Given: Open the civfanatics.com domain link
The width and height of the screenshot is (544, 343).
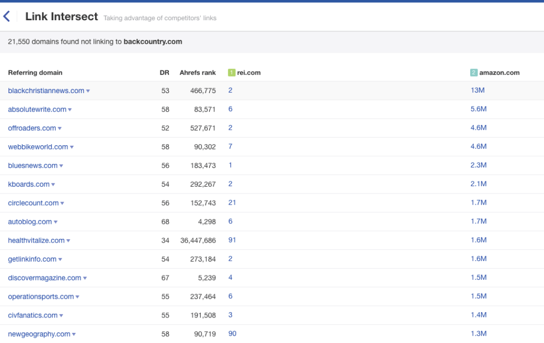Looking at the screenshot, I should click(32, 315).
